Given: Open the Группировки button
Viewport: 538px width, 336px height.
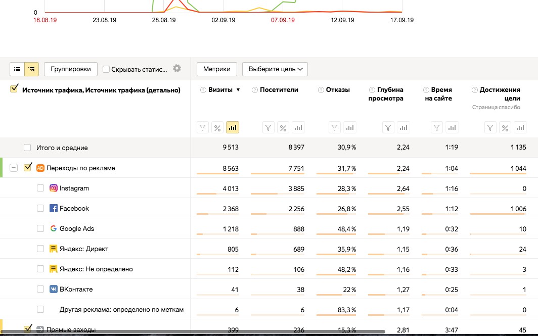Looking at the screenshot, I should tap(70, 69).
